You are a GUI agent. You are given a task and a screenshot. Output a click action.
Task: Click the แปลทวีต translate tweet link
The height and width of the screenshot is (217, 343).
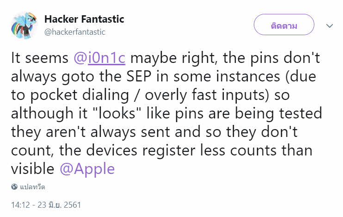point(32,187)
